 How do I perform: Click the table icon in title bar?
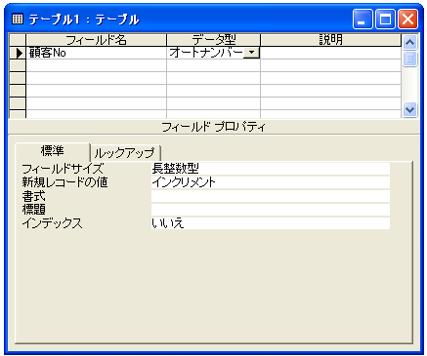[18, 20]
